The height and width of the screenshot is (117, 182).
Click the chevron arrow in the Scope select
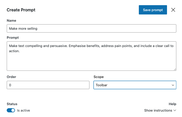coord(173,85)
